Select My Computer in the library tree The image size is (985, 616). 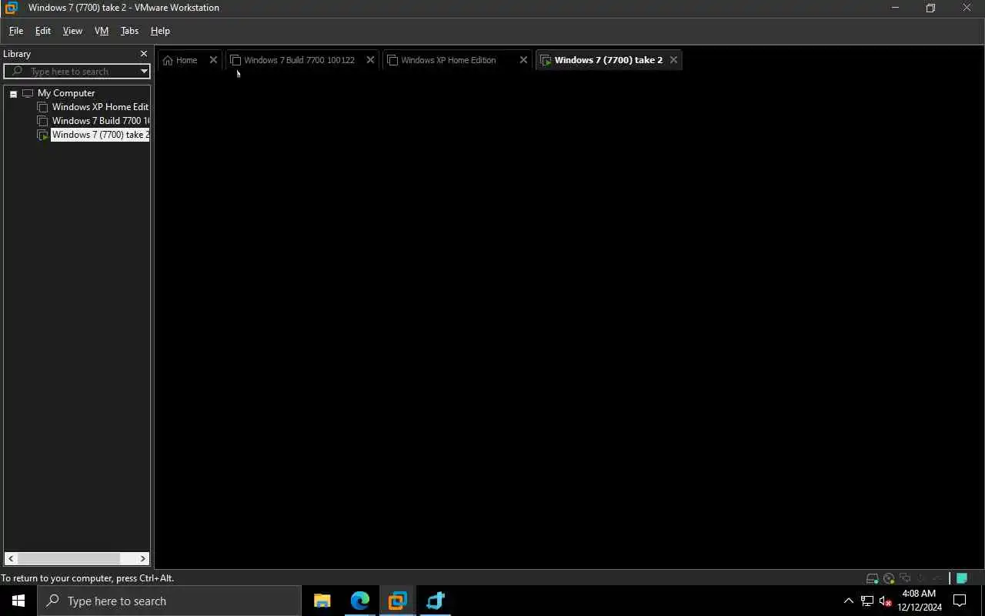66,93
